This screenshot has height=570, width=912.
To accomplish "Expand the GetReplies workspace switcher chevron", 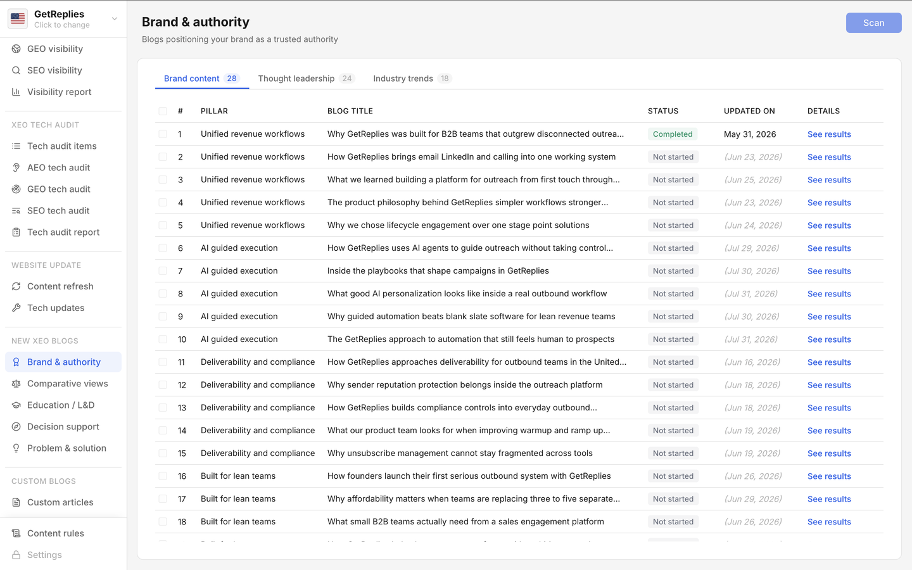I will 115,19.
